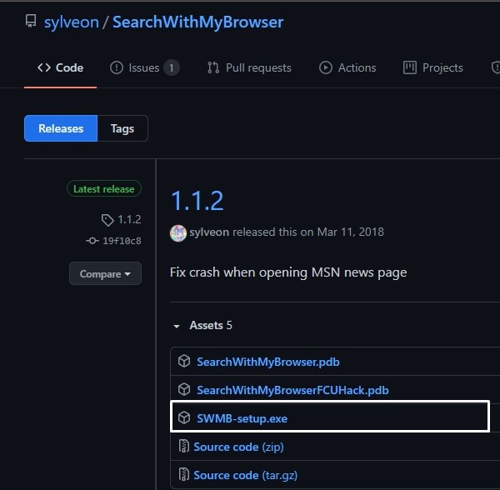Click the Projects board icon
This screenshot has height=490, width=500.
410,67
